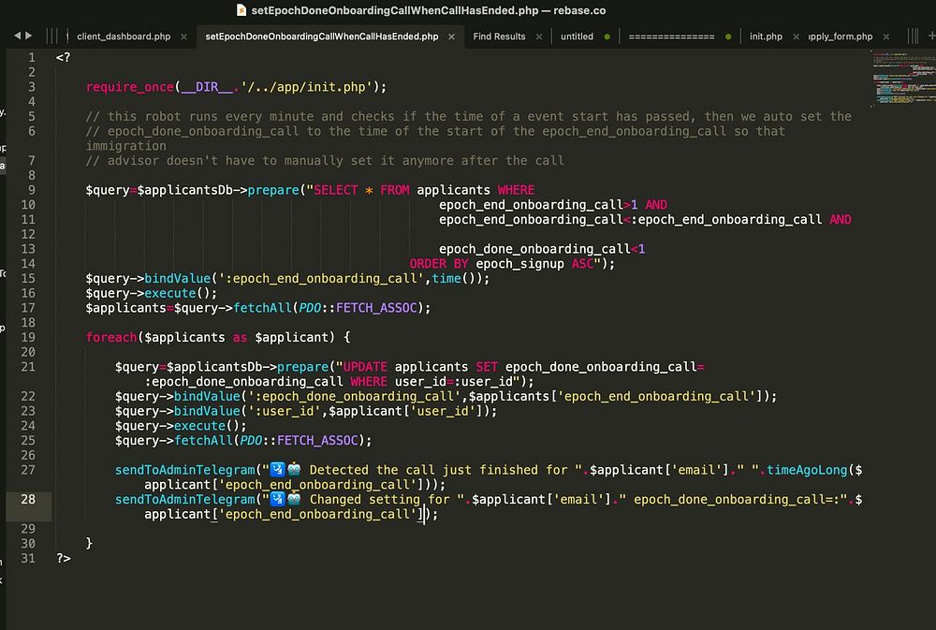The image size is (936, 630).
Task: Open the untitled tab
Action: coord(577,37)
